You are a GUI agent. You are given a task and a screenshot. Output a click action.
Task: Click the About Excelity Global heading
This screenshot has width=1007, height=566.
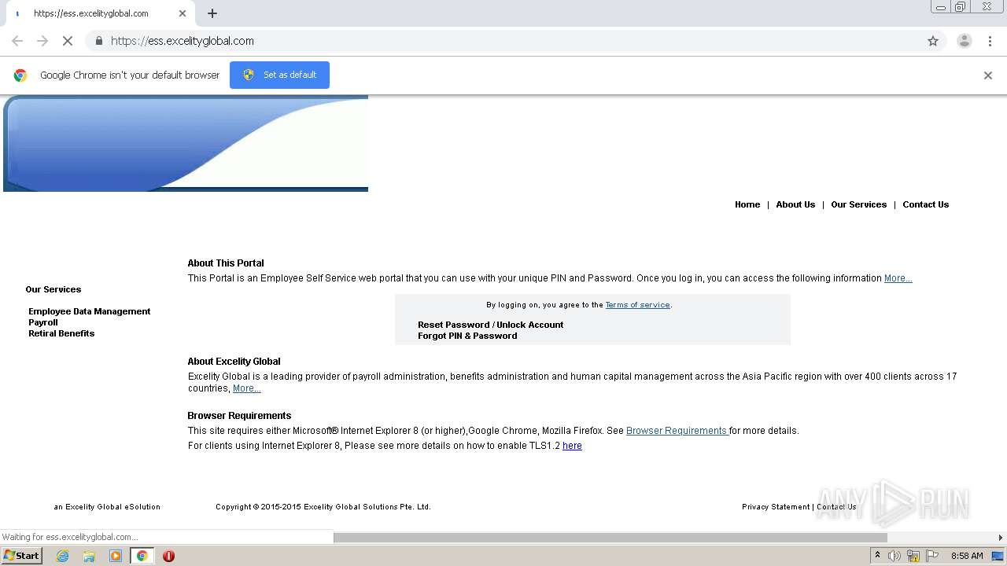pyautogui.click(x=234, y=362)
